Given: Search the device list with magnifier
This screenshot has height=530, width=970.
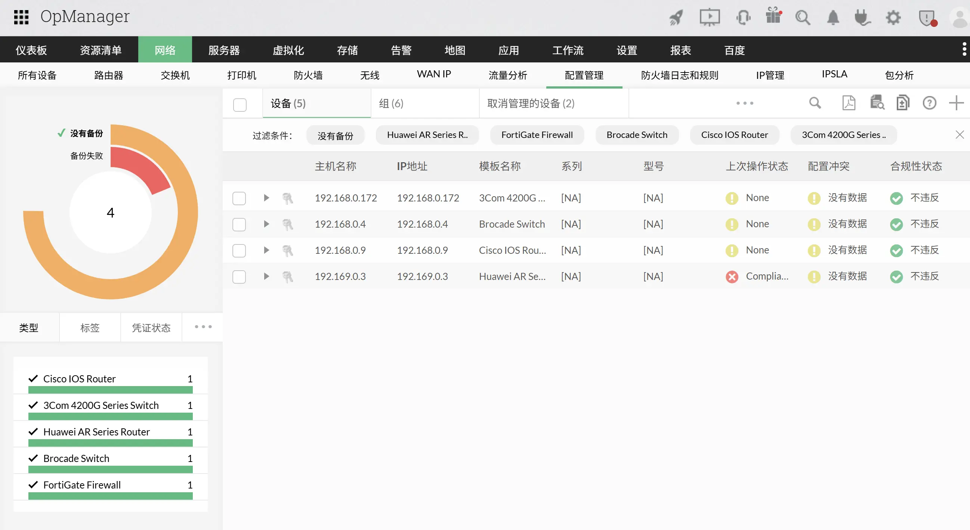Looking at the screenshot, I should (815, 103).
